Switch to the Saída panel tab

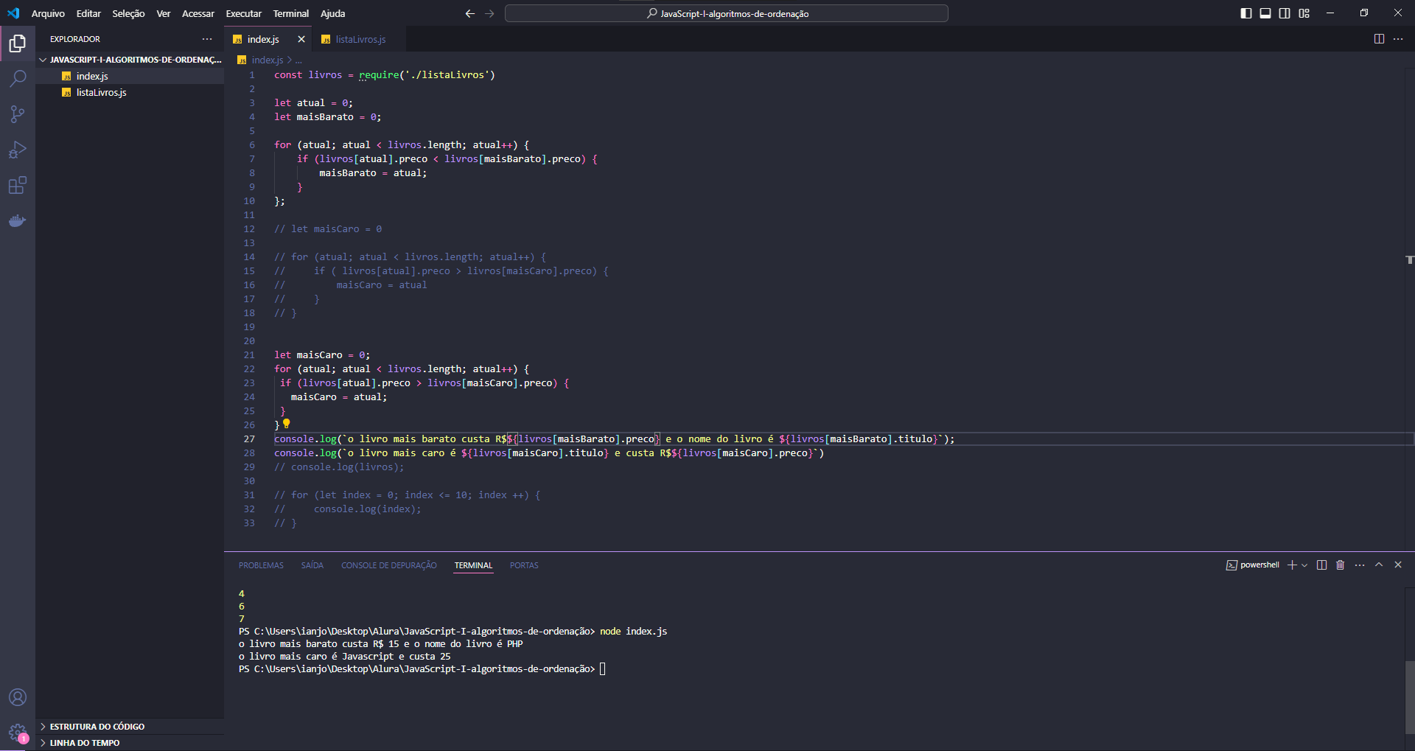[x=312, y=565]
